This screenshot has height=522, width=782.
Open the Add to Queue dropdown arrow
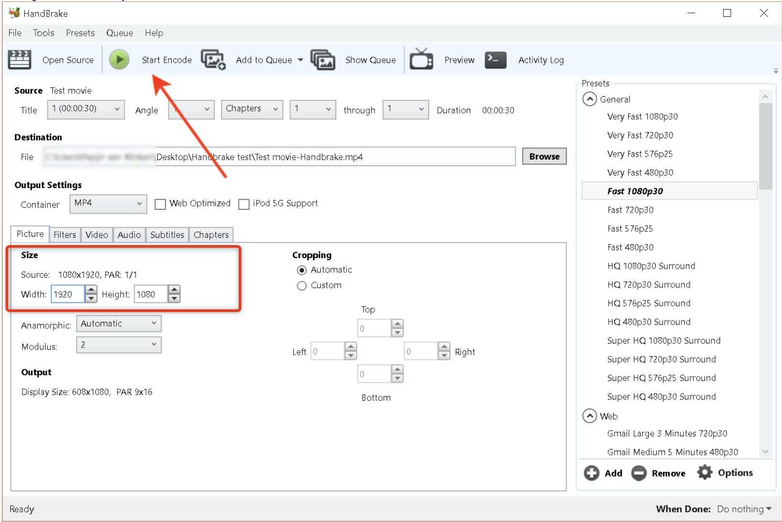coord(301,60)
